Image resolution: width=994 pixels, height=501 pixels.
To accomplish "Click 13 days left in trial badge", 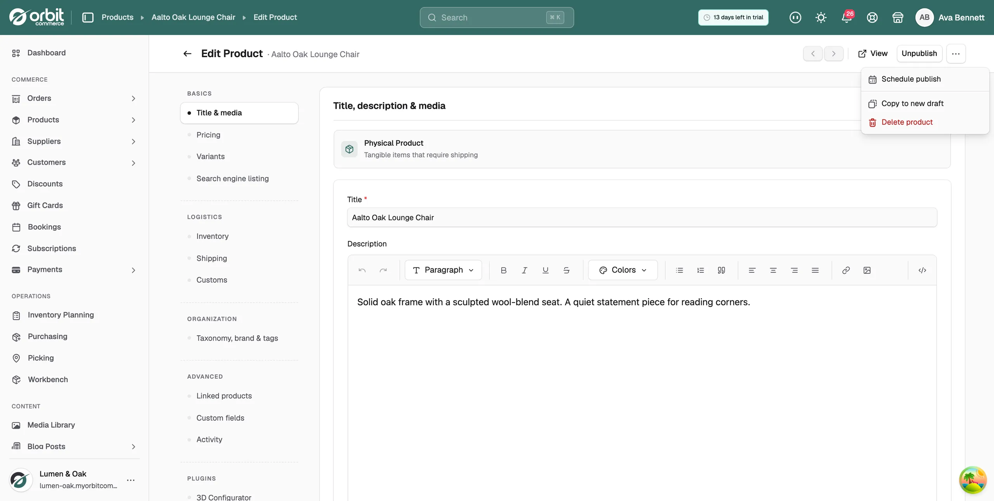I will [733, 17].
